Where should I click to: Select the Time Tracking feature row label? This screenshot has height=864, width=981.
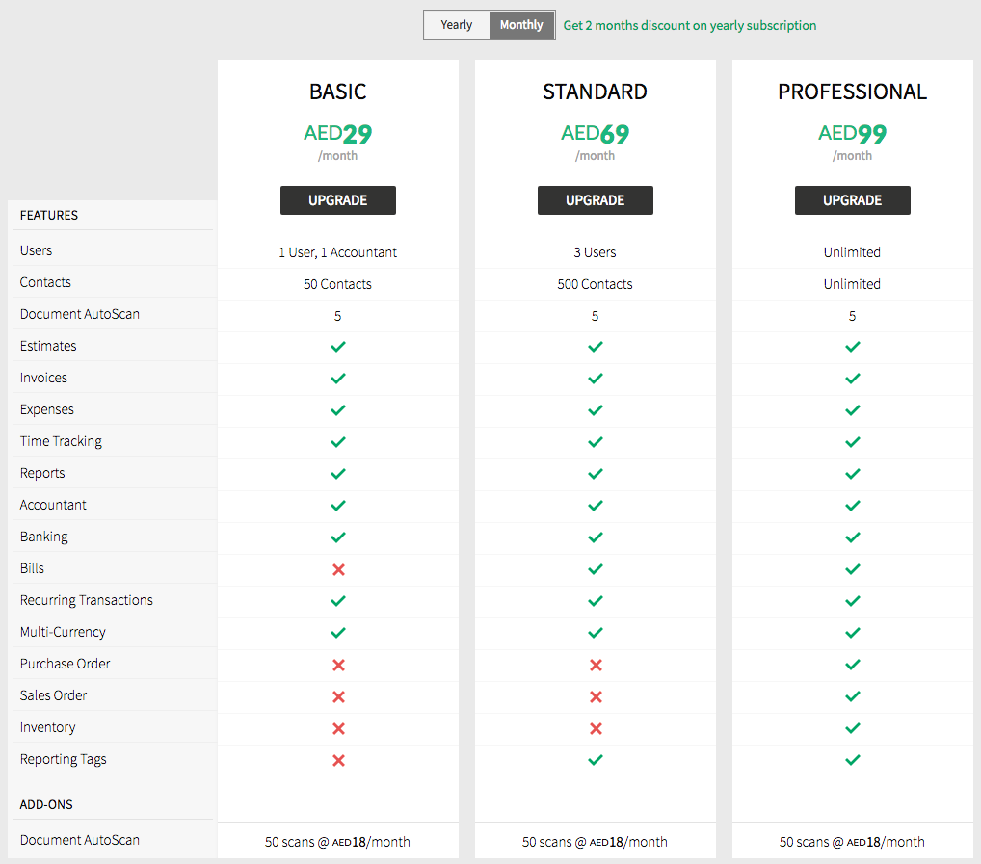(x=61, y=441)
